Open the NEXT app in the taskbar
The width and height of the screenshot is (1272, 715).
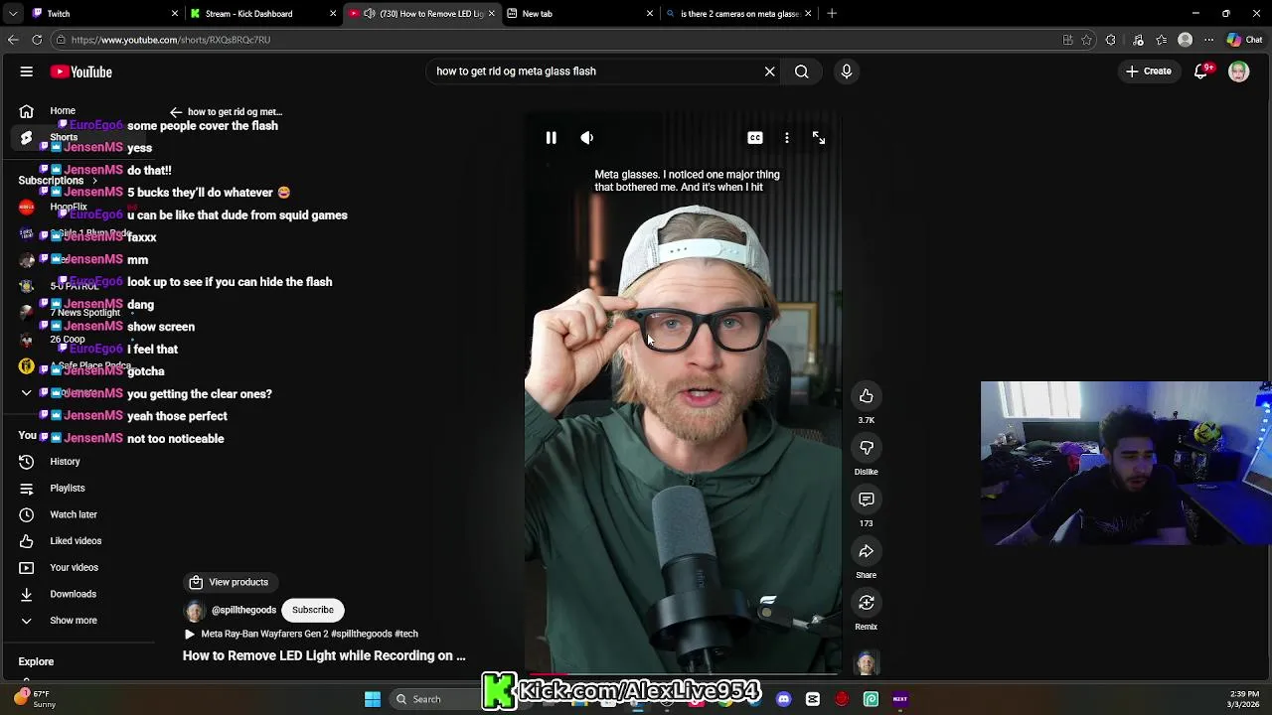pyautogui.click(x=900, y=699)
